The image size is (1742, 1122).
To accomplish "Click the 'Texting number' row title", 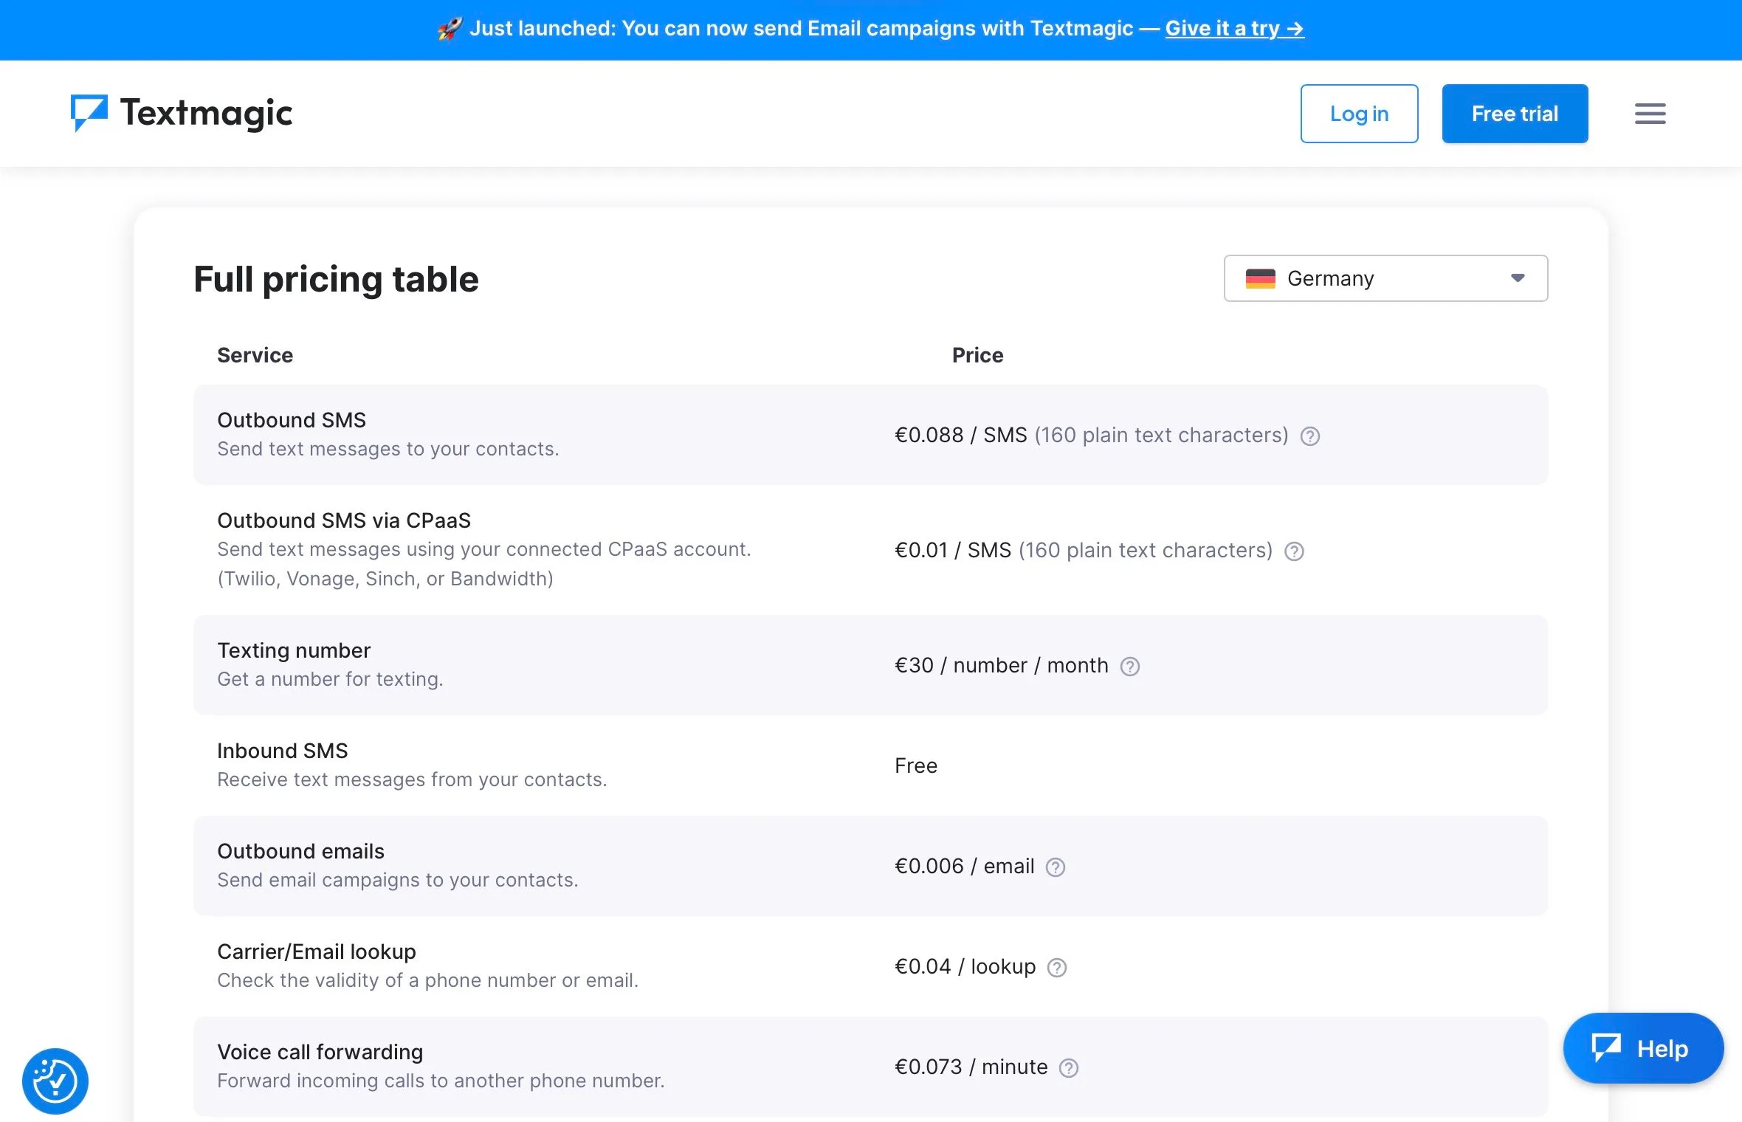I will (294, 650).
